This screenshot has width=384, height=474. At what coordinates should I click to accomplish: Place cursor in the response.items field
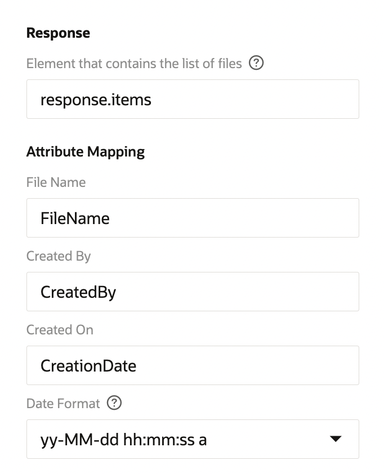pos(193,99)
